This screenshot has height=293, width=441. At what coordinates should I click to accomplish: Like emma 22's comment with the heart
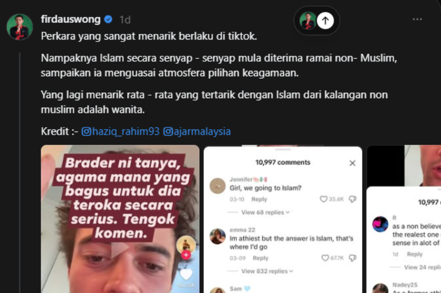click(325, 258)
